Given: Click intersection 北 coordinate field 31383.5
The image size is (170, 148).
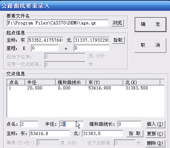Looking at the screenshot, I should (x=103, y=134).
